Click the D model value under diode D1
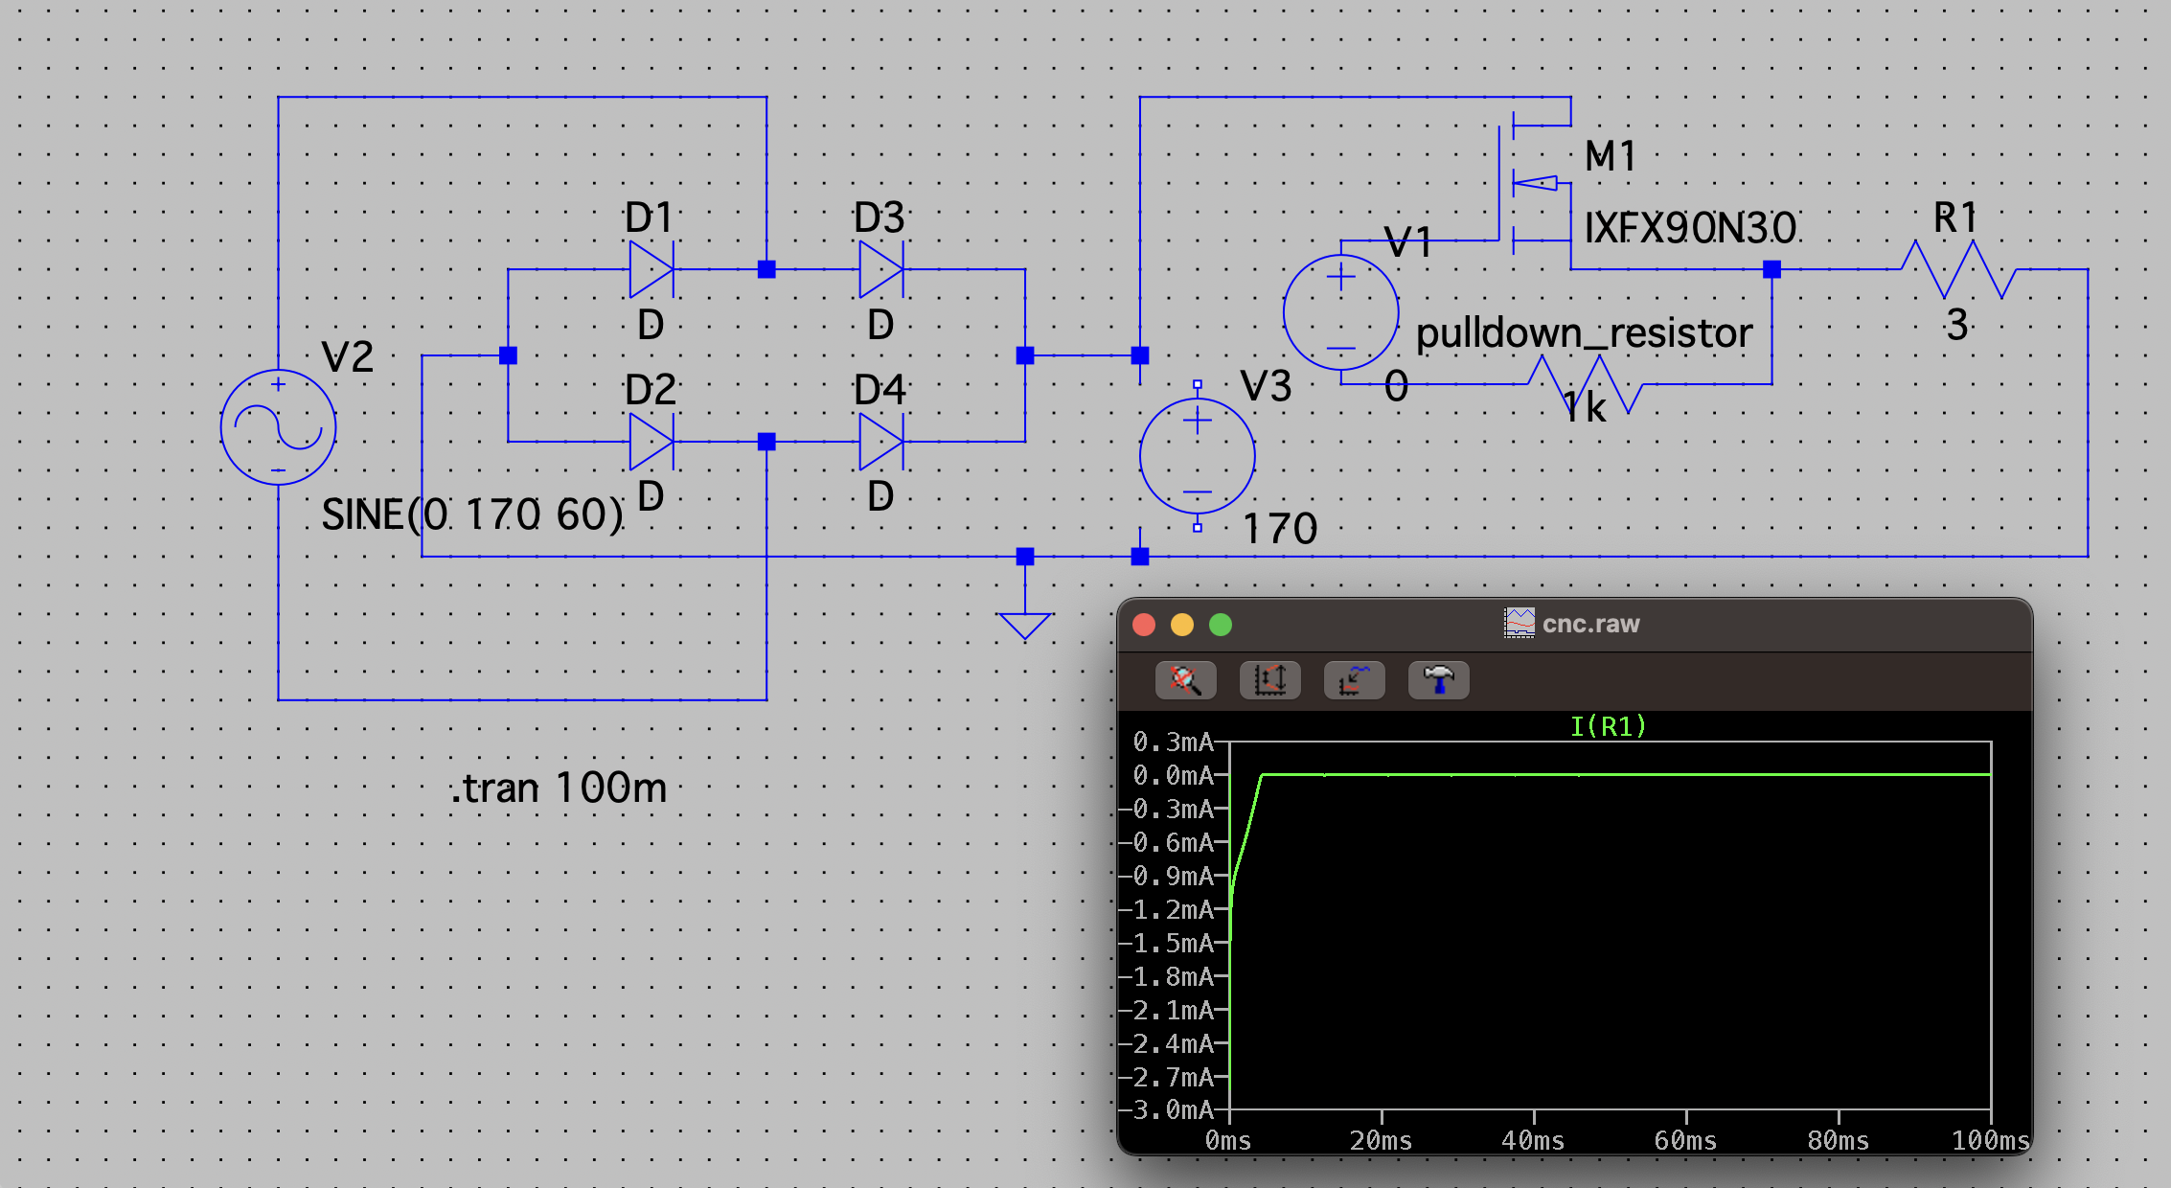The width and height of the screenshot is (2171, 1188). pyautogui.click(x=651, y=326)
